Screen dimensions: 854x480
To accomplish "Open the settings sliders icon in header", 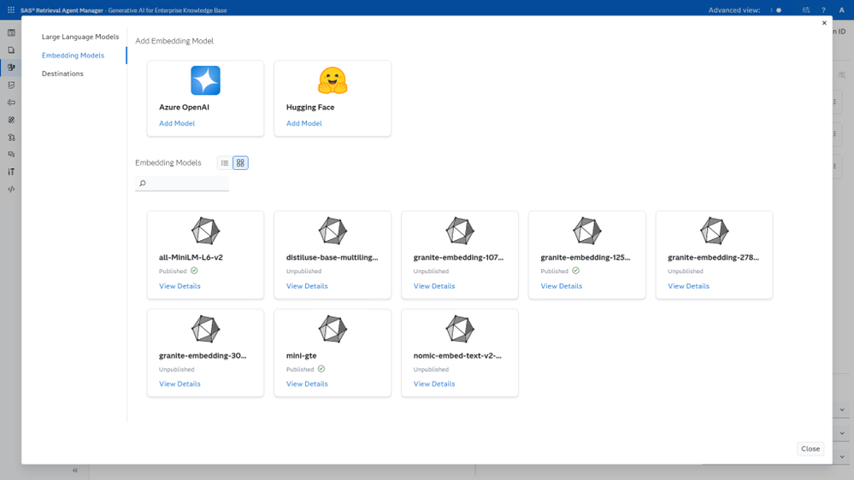I will point(806,9).
